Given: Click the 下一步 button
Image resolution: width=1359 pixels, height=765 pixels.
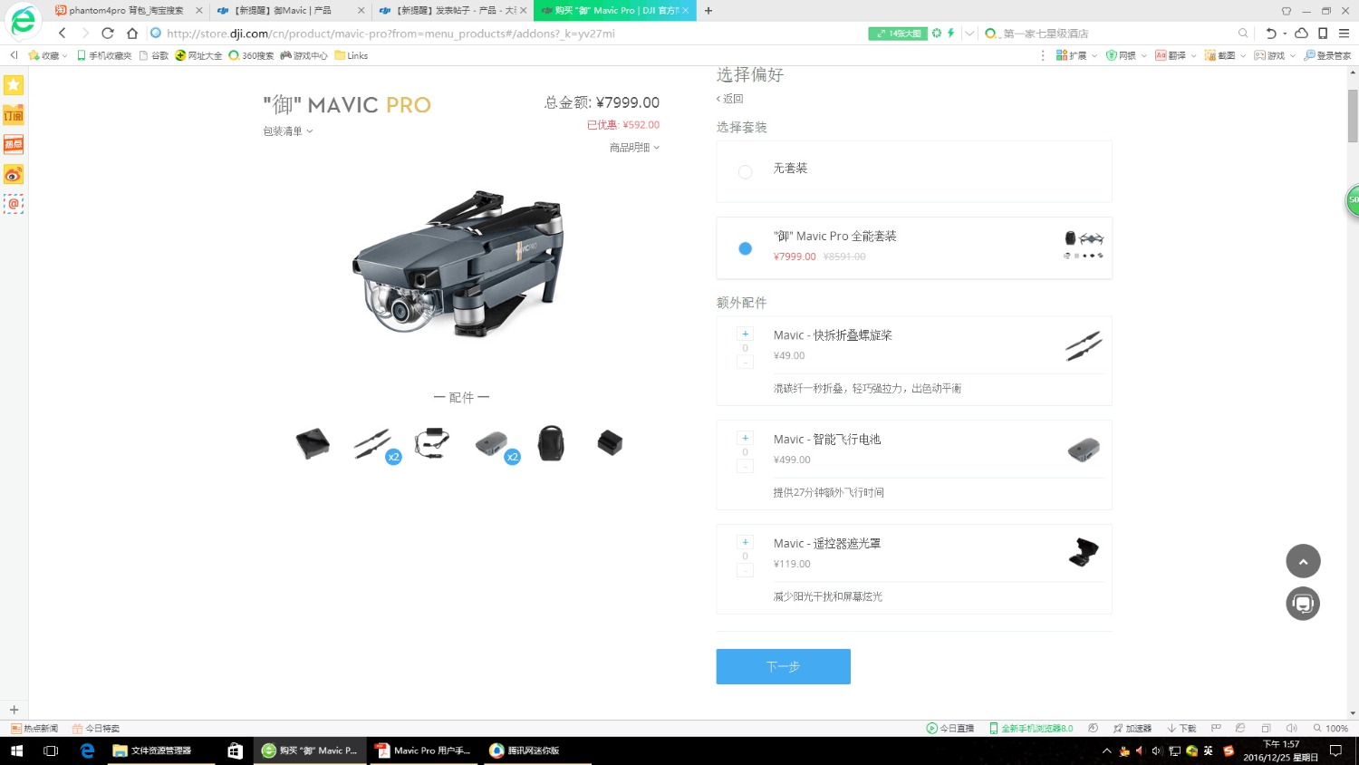Looking at the screenshot, I should coord(783,666).
